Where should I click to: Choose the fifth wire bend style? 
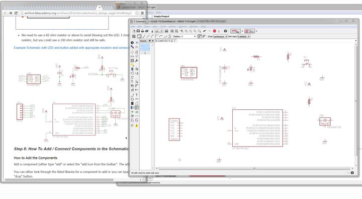(156, 36)
